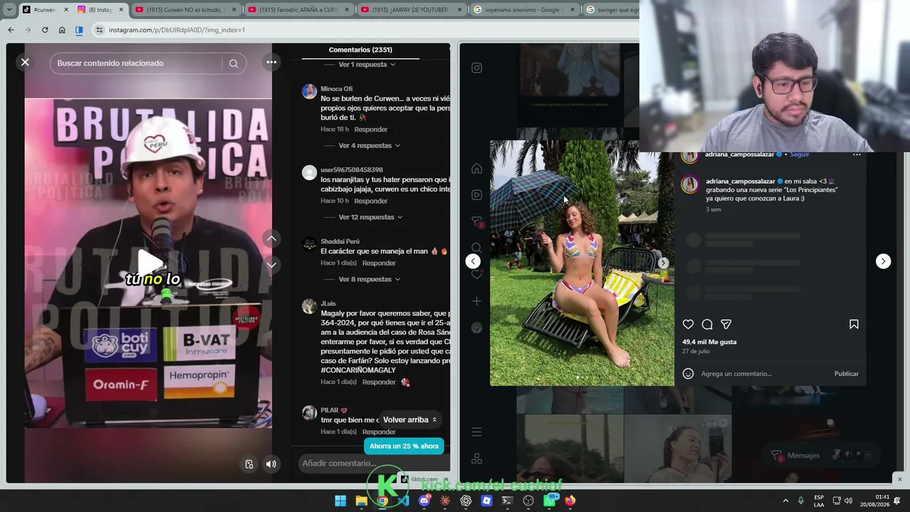Open adriana_campossalazar profile from caption
The width and height of the screenshot is (910, 512).
point(740,181)
